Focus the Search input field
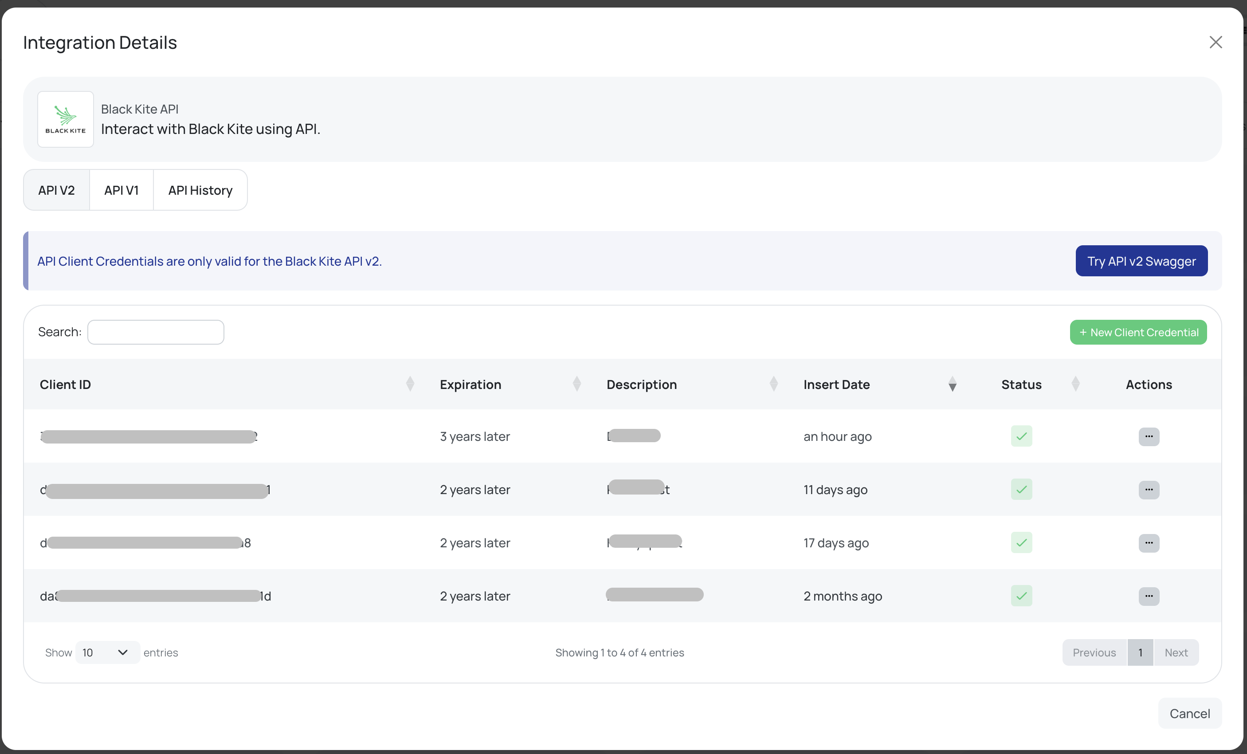 point(156,333)
